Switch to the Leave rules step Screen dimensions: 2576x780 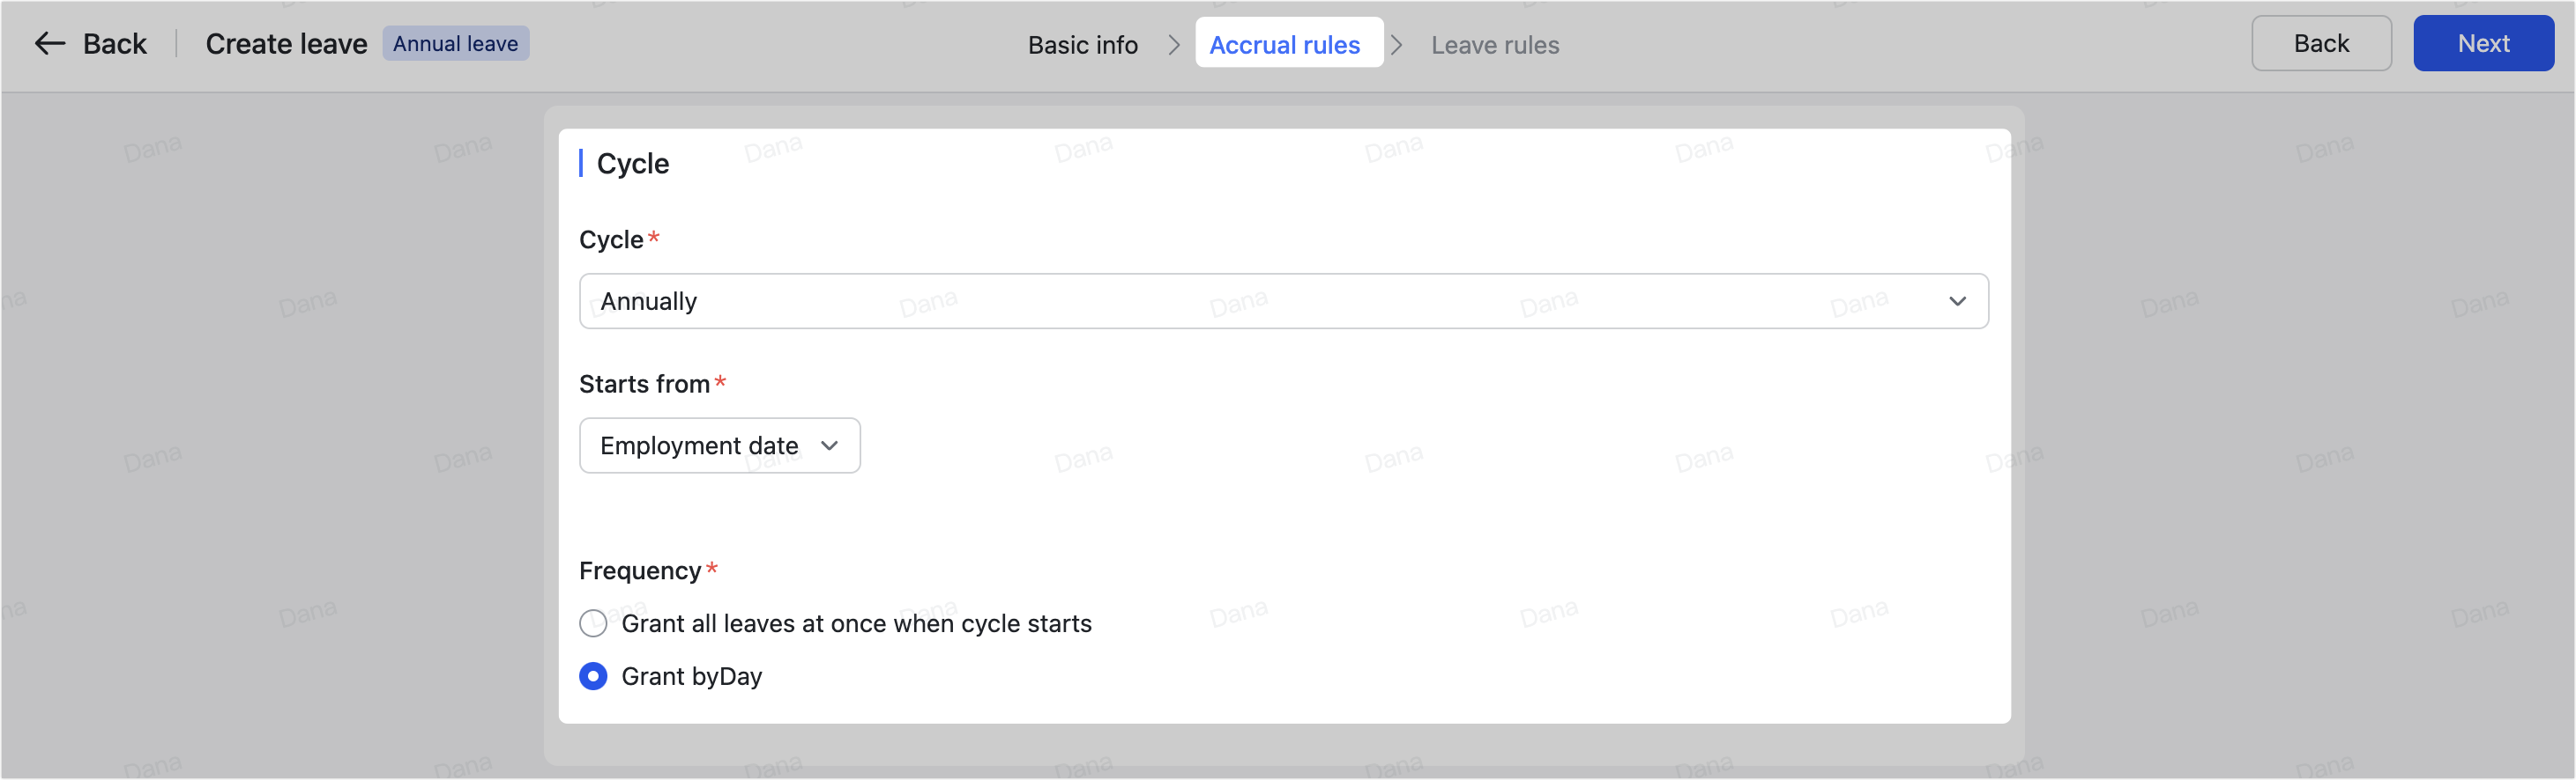coord(1495,46)
